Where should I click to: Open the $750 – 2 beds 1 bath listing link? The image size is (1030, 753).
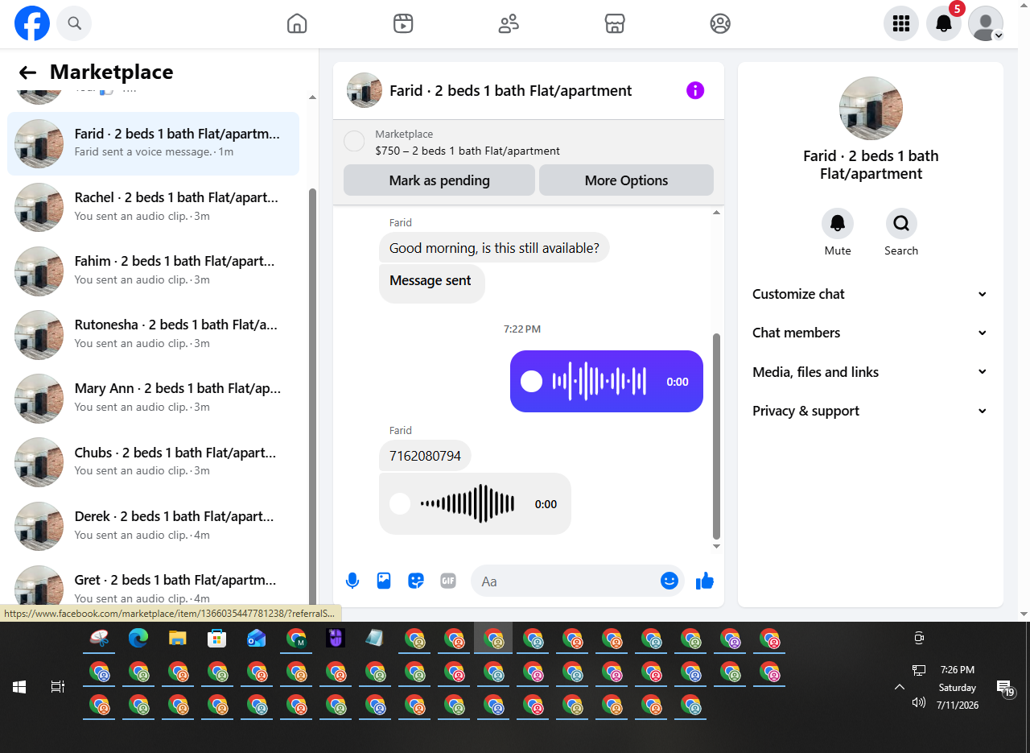coord(468,151)
